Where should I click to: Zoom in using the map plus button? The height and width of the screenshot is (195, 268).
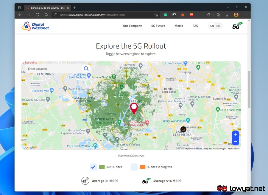[235, 134]
